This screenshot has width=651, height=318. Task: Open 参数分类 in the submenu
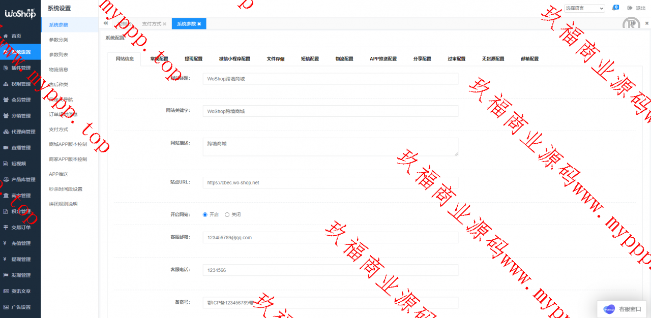click(x=58, y=40)
